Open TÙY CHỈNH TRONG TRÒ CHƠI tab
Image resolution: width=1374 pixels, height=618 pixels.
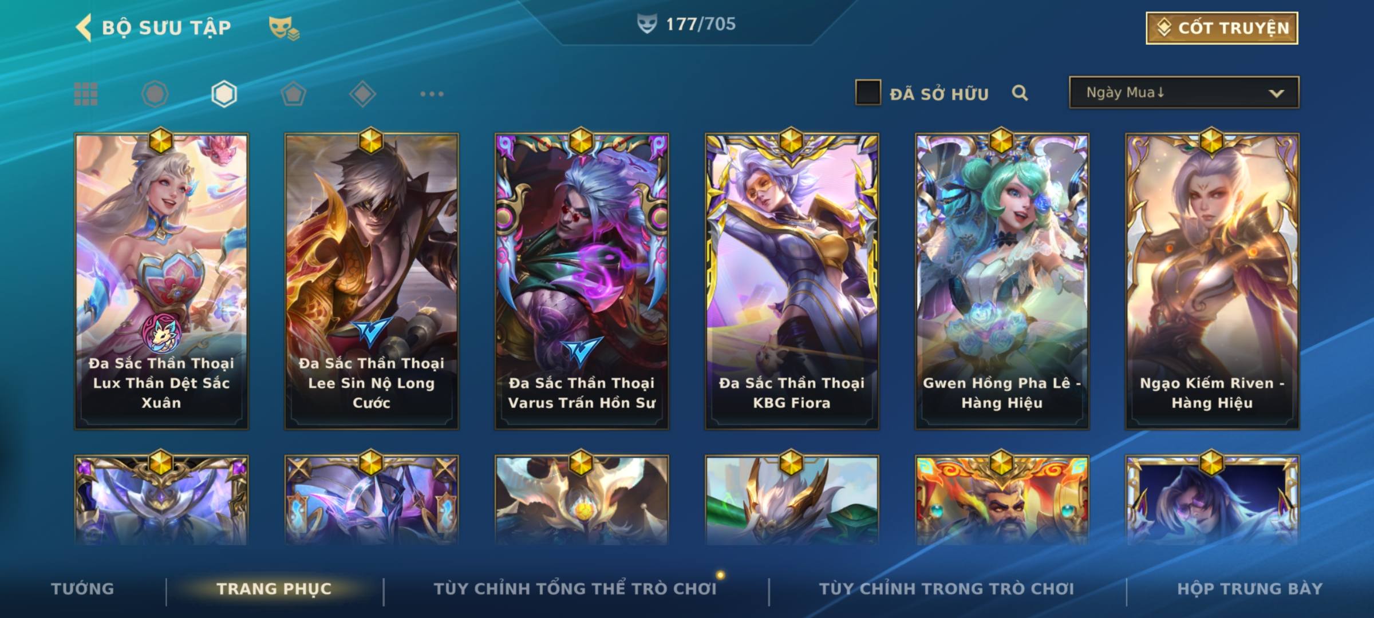click(x=946, y=589)
